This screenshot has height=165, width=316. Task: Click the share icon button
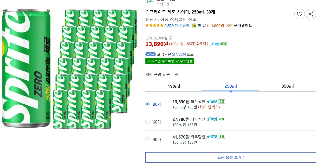pos(311,14)
